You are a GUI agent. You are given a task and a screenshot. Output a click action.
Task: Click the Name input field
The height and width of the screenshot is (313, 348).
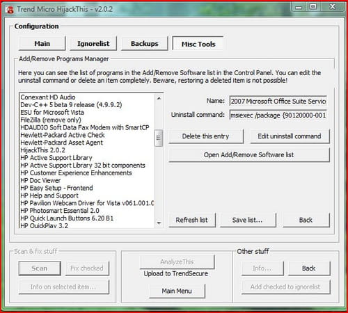tap(278, 101)
